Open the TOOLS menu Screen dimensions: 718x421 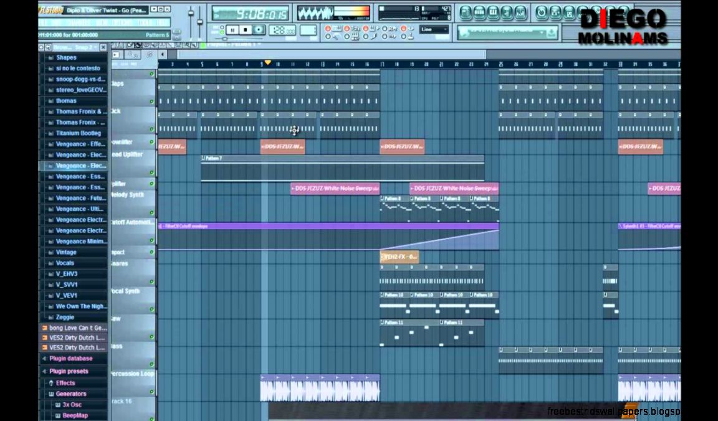tap(145, 22)
